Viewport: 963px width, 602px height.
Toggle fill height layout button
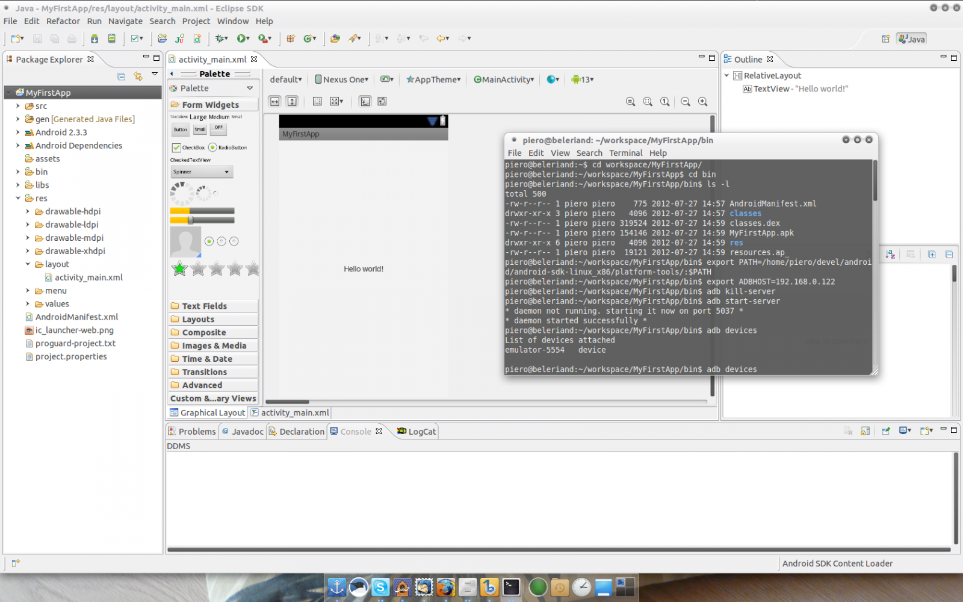tap(292, 102)
